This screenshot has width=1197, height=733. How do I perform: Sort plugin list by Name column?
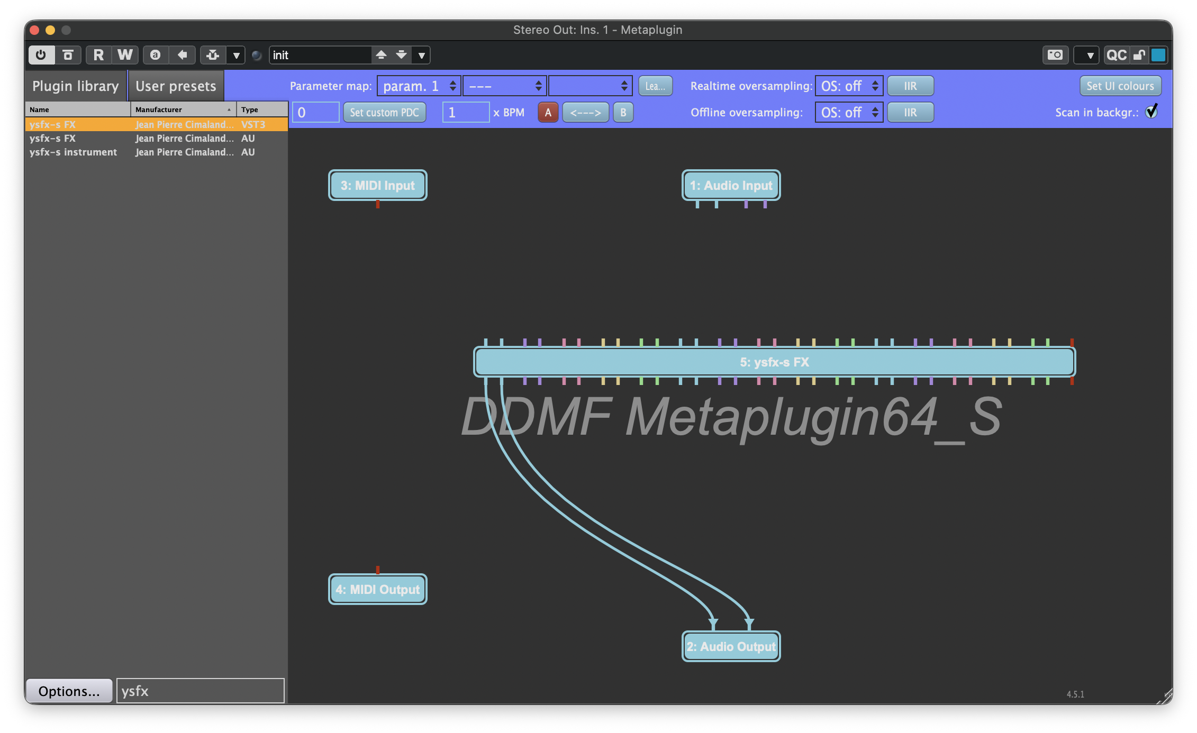coord(78,109)
